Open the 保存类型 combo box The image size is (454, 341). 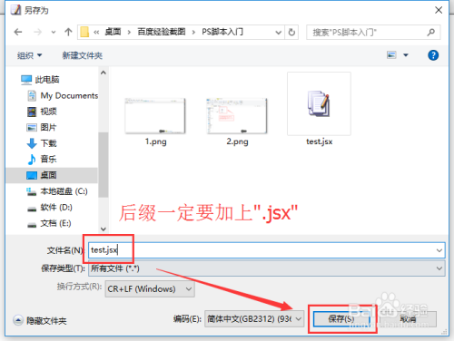coord(267,268)
